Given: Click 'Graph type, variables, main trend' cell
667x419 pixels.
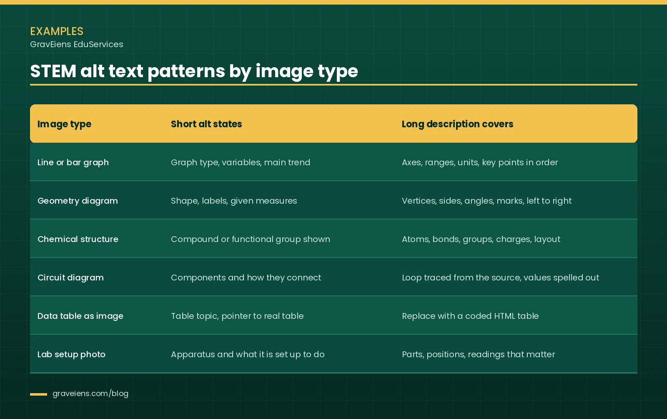Looking at the screenshot, I should pos(241,162).
